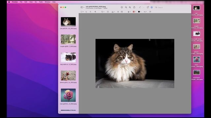Select the dog-walk-snow jpeg desktop file icon

(x=196, y=34)
